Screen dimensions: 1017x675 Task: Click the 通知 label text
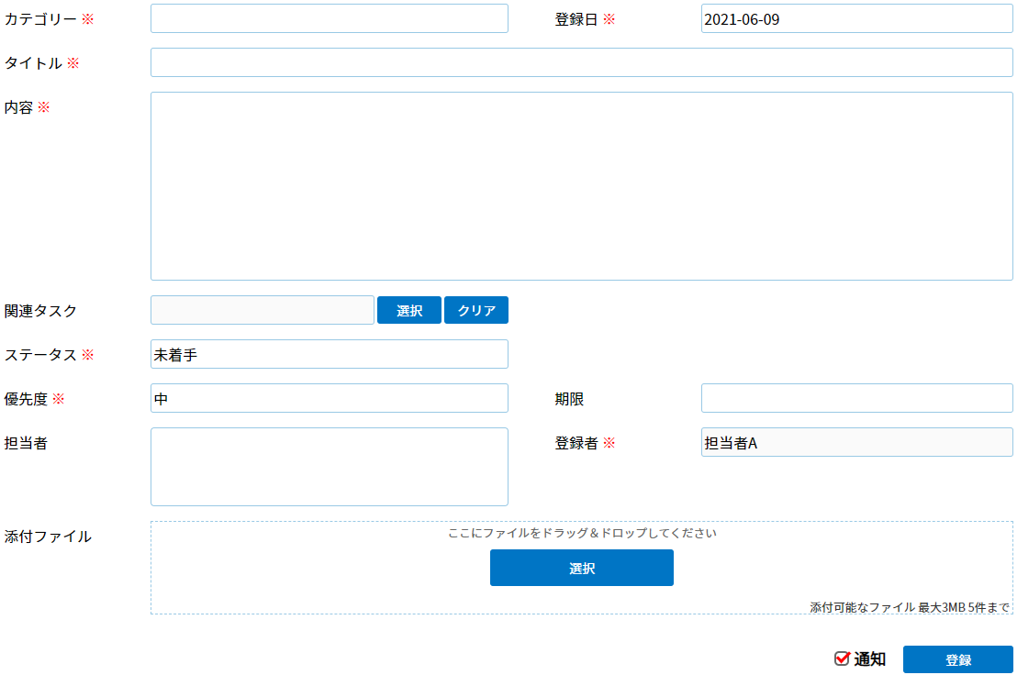click(870, 658)
